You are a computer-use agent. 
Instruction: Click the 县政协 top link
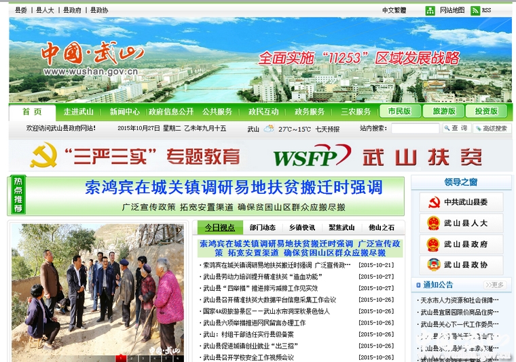coord(99,10)
